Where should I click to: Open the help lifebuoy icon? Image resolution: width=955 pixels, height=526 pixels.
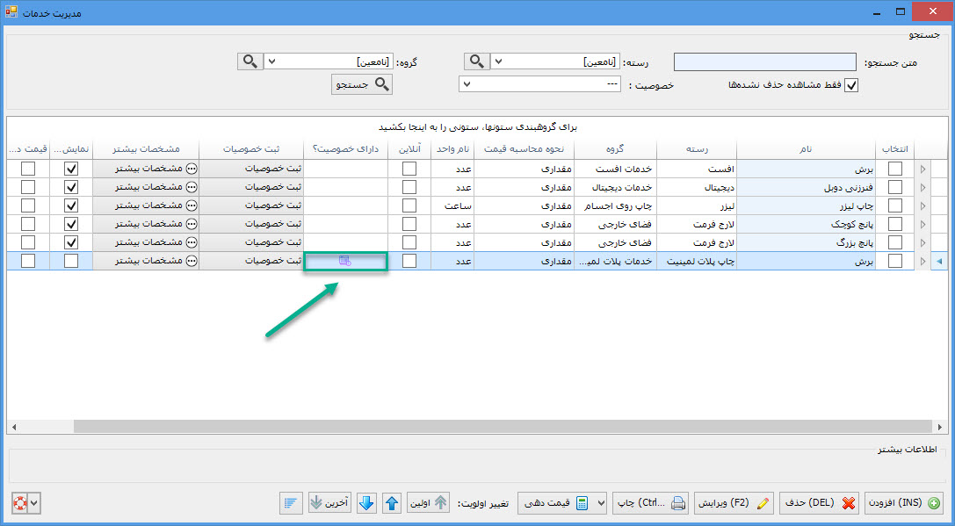tap(20, 503)
